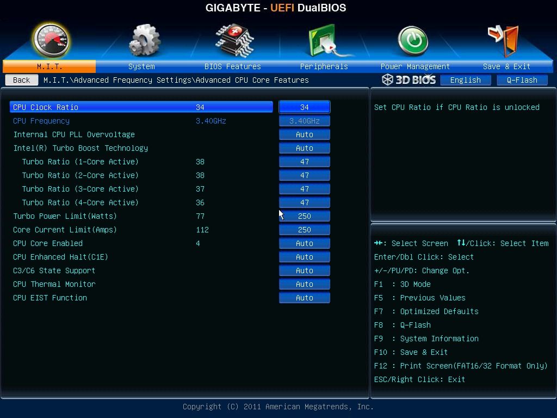The height and width of the screenshot is (418, 557).
Task: Open the M.I.T. tab
Action: pyautogui.click(x=49, y=66)
